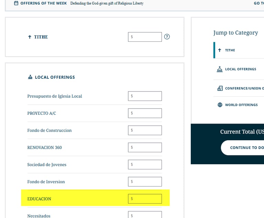
Task: Click the World Offerings globe icon
Action: 220,105
